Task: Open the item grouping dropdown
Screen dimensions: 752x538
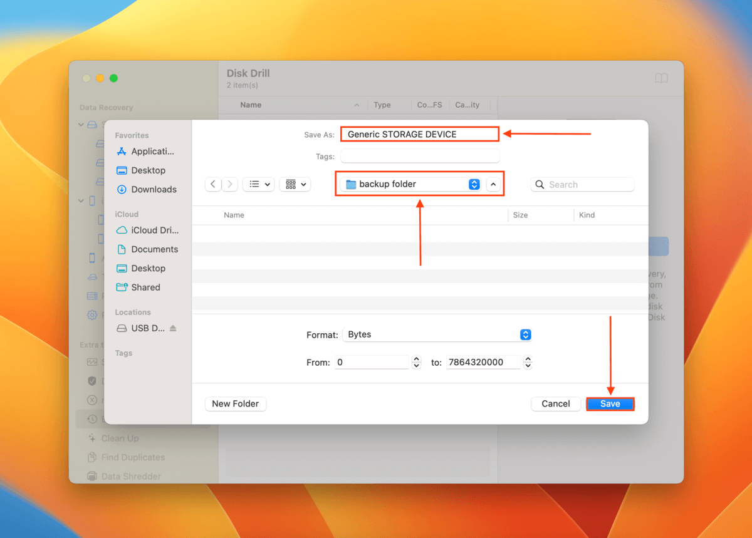Action: 295,184
